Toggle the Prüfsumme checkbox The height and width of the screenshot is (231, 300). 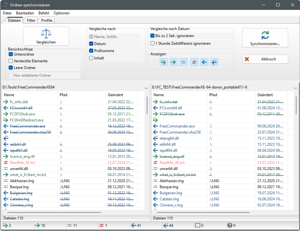pos(91,51)
